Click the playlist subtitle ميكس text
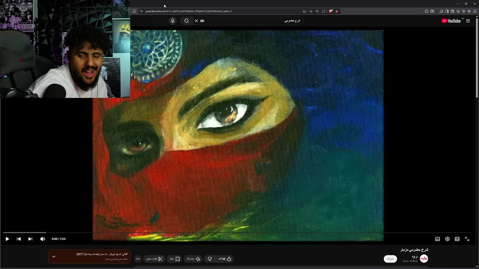Screen dimensions: 479x269 click(116, 259)
